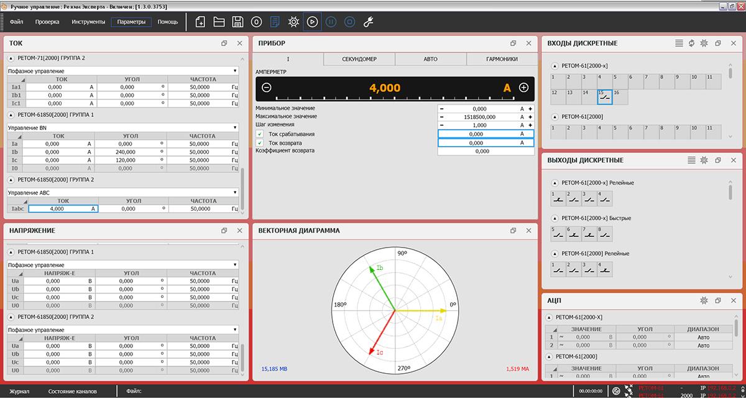Screen dimensions: 746x398
Task: Stop the test with the stop button
Action: tap(349, 22)
